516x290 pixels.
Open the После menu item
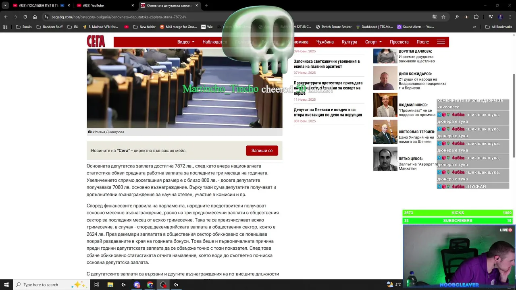(422, 42)
